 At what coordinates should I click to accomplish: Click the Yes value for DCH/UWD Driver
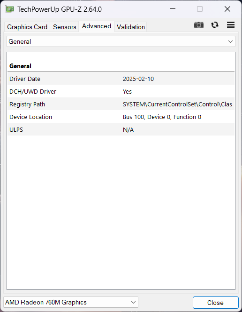pyautogui.click(x=127, y=92)
